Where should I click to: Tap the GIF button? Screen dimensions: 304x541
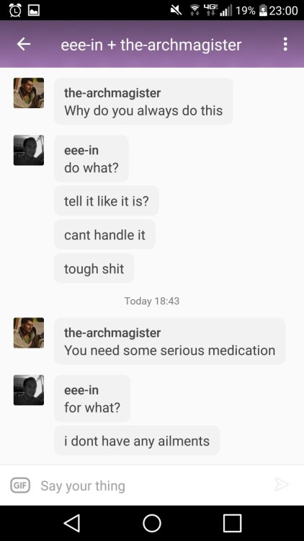pos(20,485)
